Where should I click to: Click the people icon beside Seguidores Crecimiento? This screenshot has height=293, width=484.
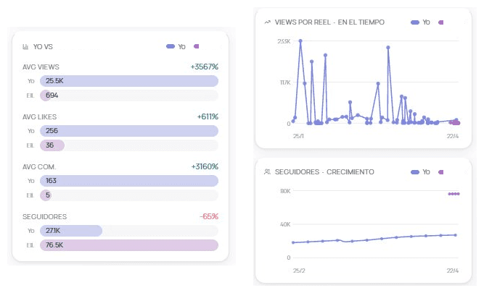[267, 171]
